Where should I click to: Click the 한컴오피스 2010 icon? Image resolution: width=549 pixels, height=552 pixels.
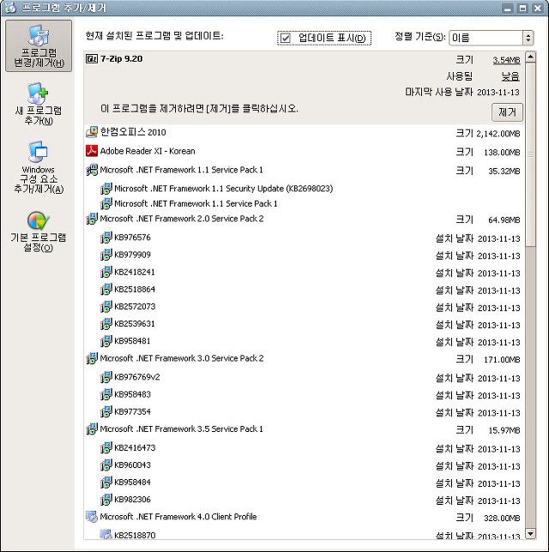tap(92, 132)
